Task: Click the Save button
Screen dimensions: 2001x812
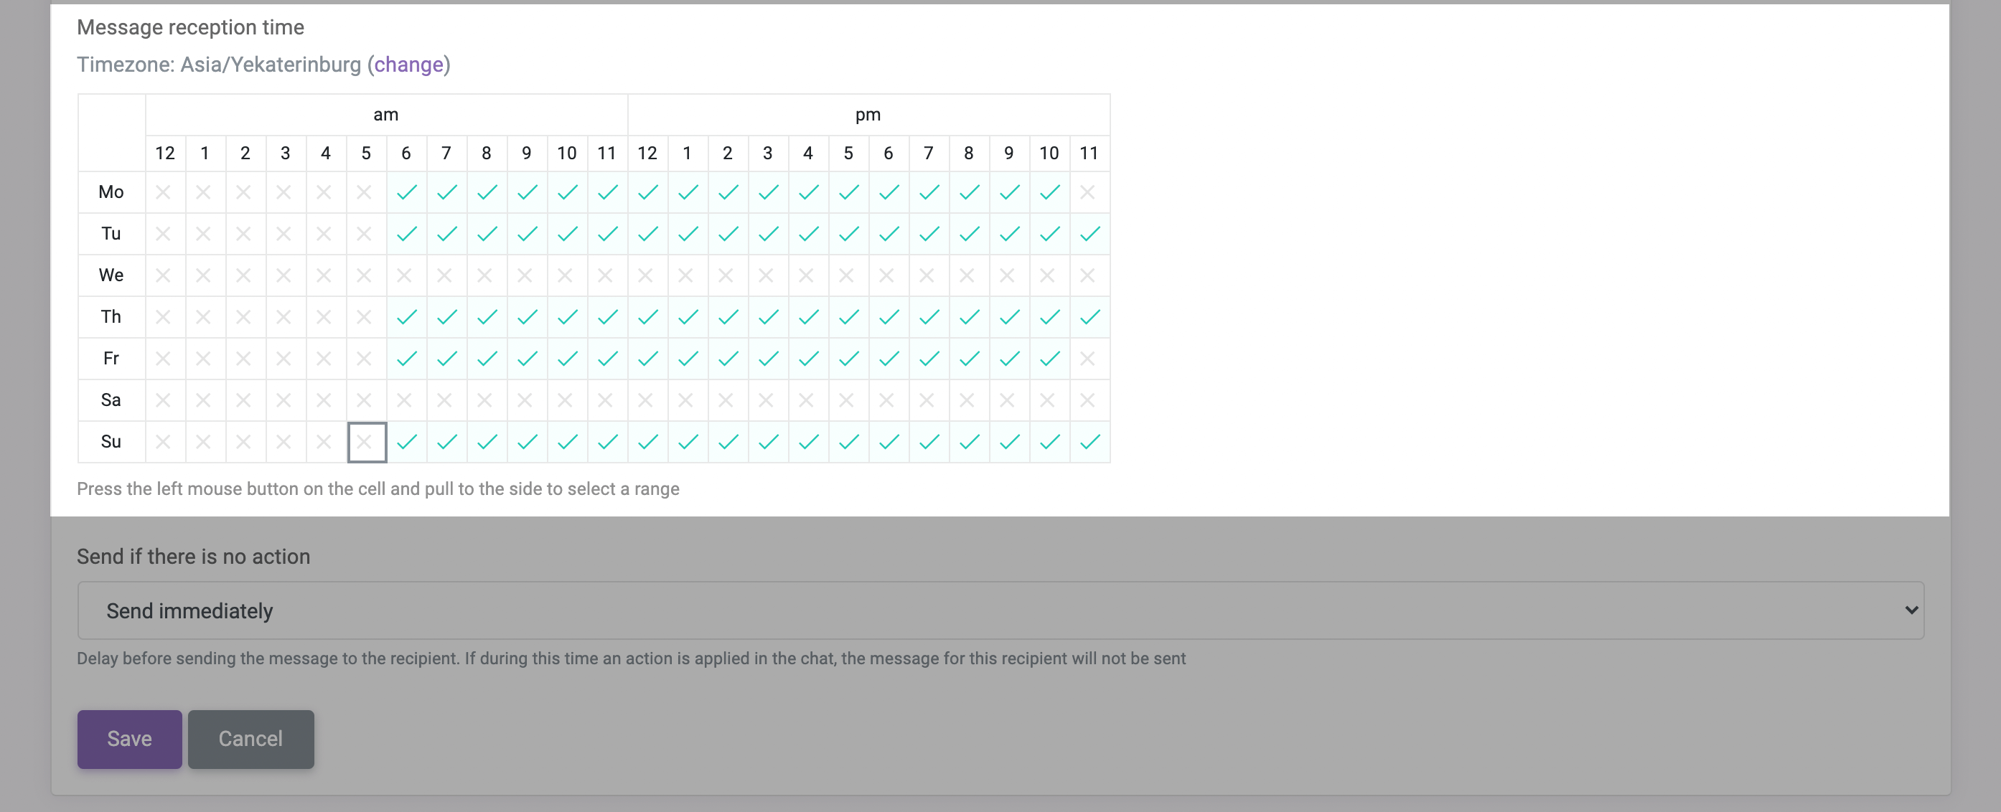Action: [130, 739]
